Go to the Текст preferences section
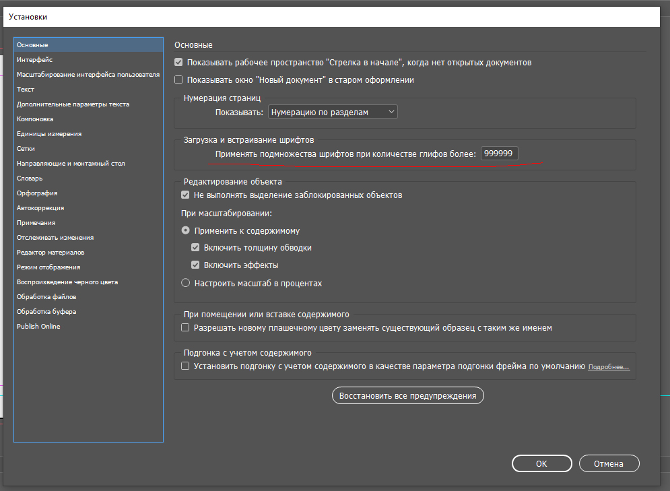The height and width of the screenshot is (491, 670). coord(88,90)
